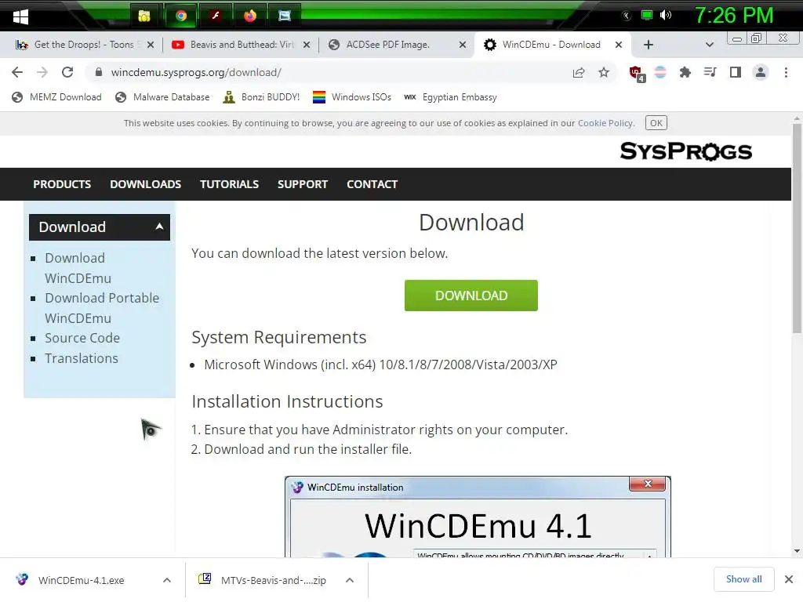Open MEMZ Download bookmark

(56, 97)
